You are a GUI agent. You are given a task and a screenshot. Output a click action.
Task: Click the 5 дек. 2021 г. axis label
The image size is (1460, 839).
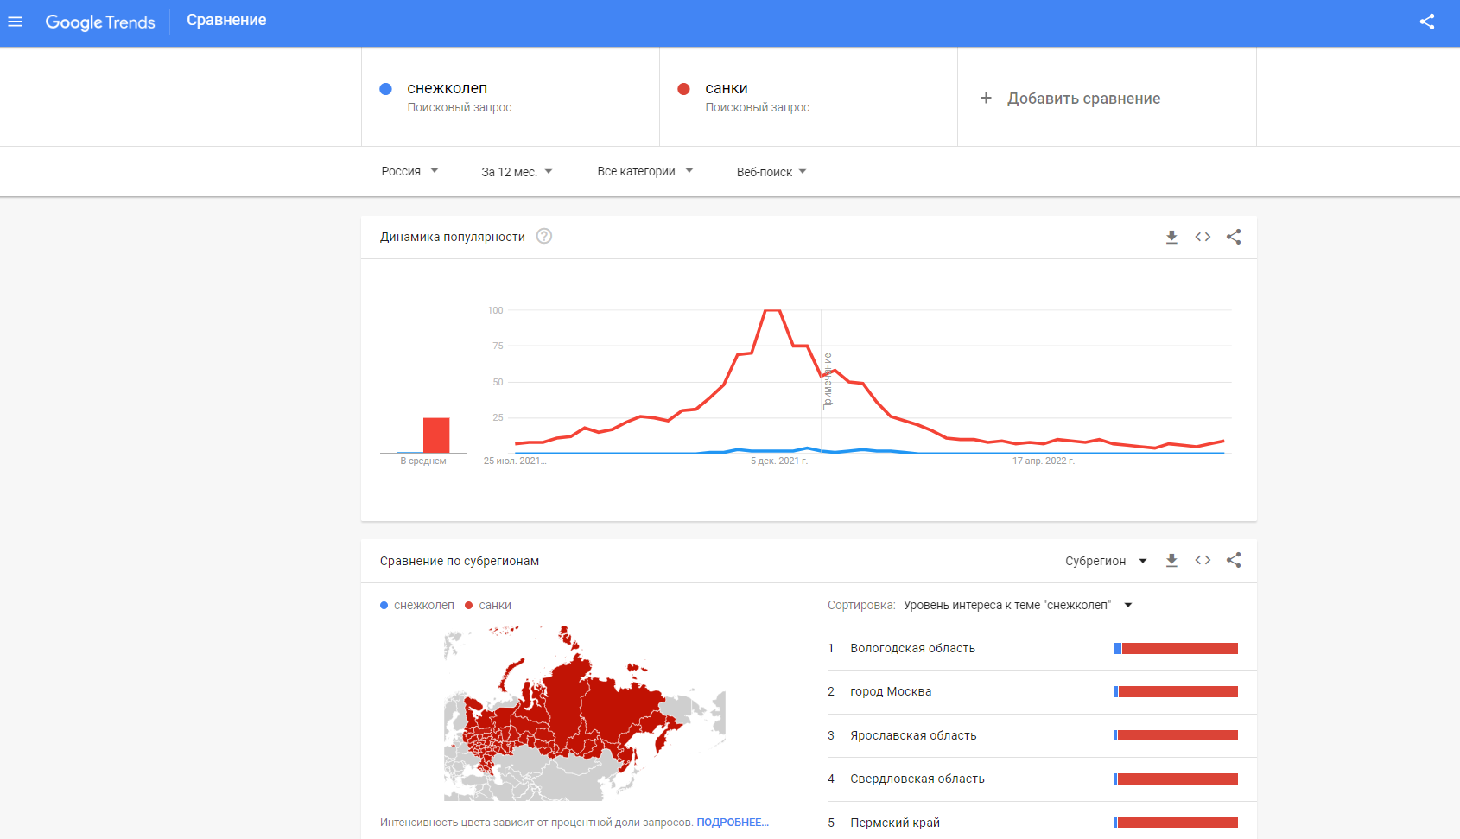coord(779,461)
